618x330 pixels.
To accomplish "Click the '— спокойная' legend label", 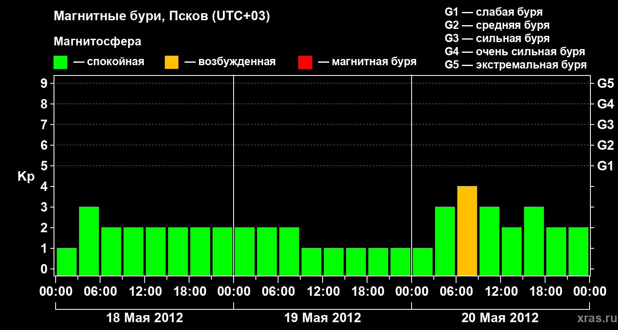I will tap(109, 62).
